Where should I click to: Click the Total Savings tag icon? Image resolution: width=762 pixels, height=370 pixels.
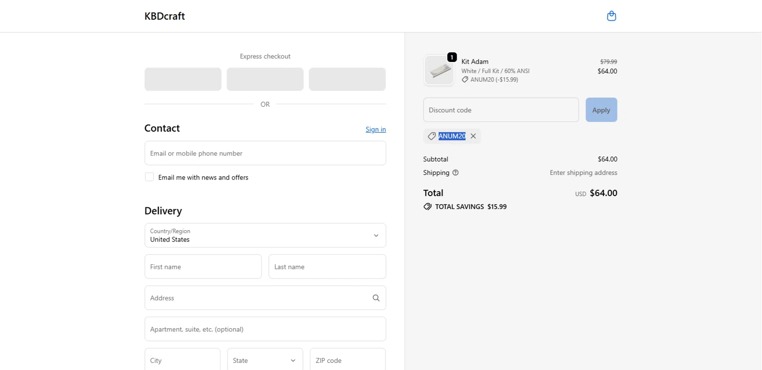pos(428,207)
